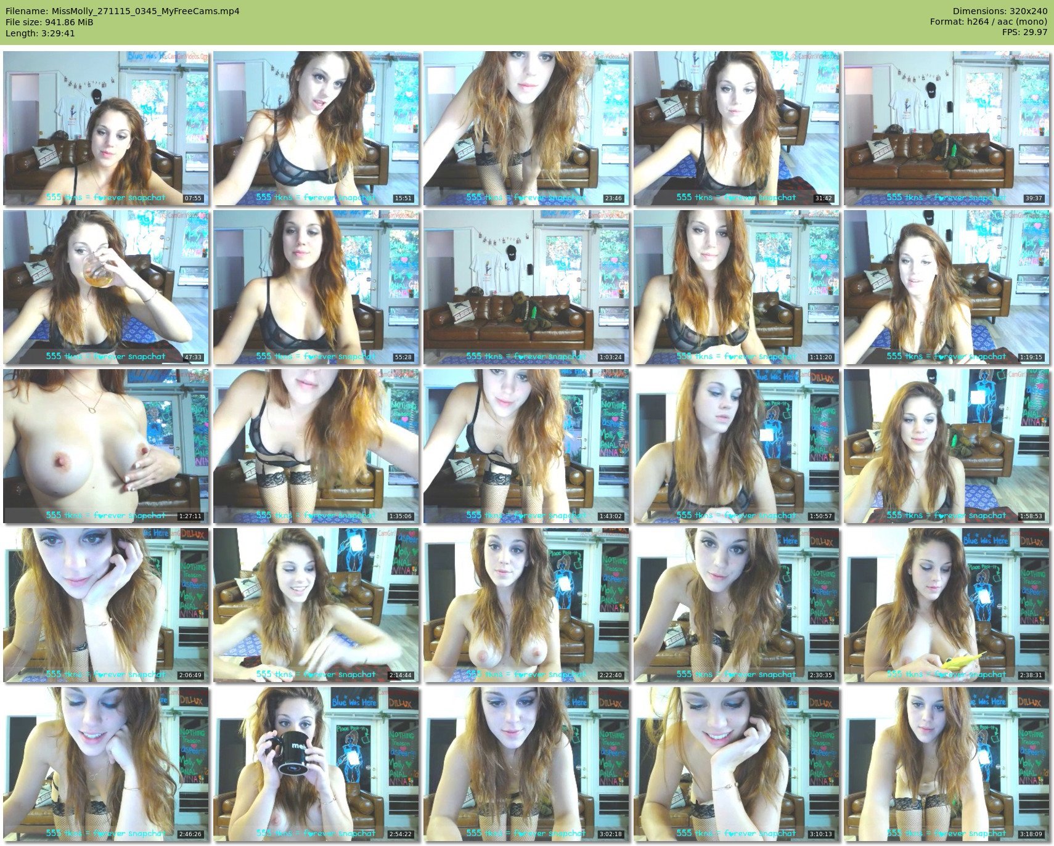
Task: Open the thumbnail stamped 15:51
Action: pyautogui.click(x=316, y=128)
